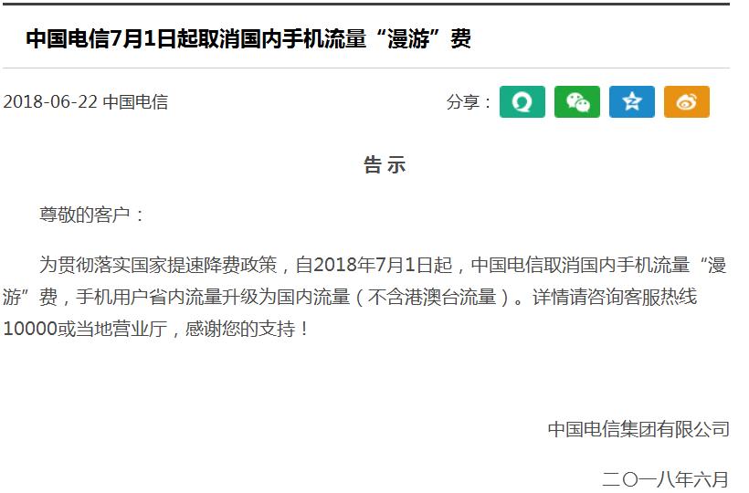The height and width of the screenshot is (493, 749).
Task: Click 为贯彻落实国家提速降费政策 opening the paragraph
Action: pos(158,265)
